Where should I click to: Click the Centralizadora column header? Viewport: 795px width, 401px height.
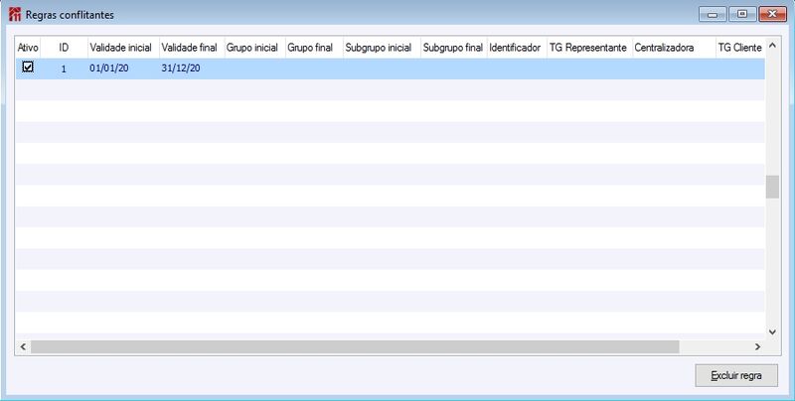[x=674, y=48]
